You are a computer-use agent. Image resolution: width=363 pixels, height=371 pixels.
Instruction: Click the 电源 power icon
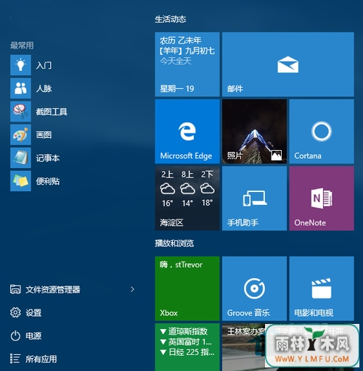[x=15, y=335]
